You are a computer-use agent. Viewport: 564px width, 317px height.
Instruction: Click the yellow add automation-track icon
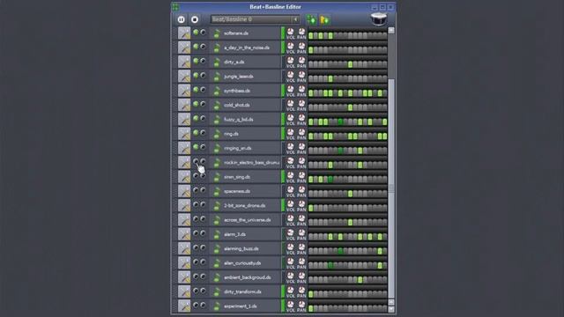(x=324, y=19)
